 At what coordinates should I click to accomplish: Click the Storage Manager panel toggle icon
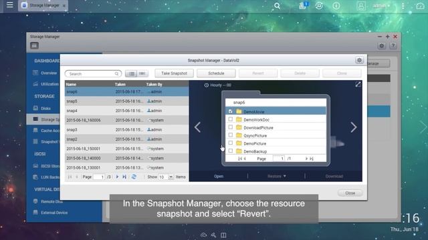click(x=34, y=46)
